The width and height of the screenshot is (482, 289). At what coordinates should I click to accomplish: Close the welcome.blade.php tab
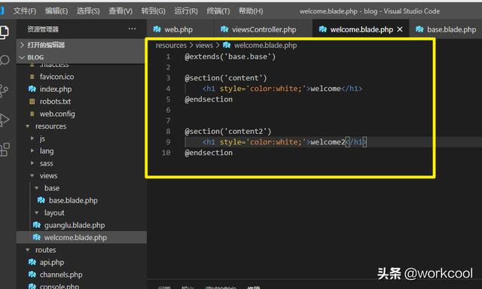[400, 29]
